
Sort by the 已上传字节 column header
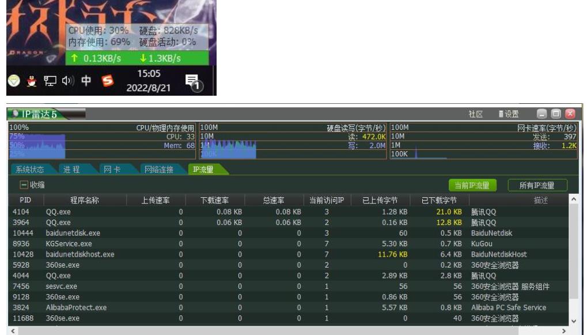[380, 200]
